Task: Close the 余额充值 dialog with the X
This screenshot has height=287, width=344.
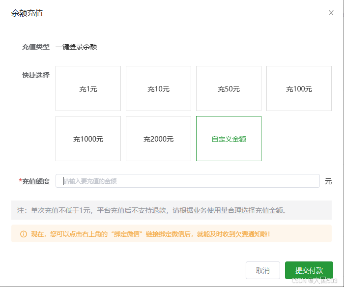Action: click(331, 13)
